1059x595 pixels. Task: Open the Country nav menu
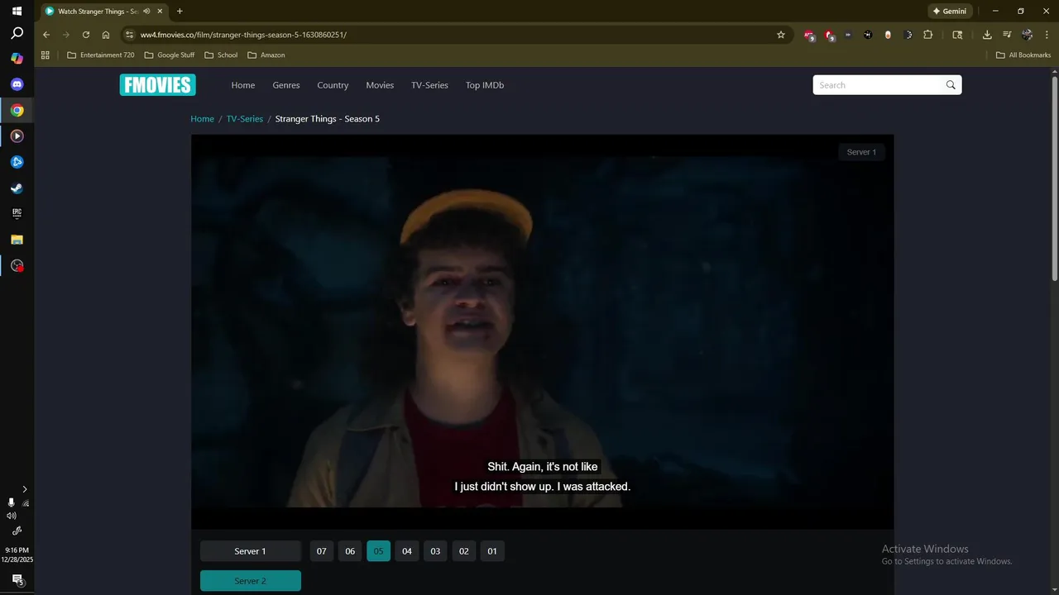(333, 85)
